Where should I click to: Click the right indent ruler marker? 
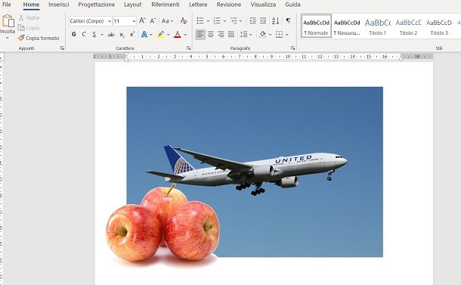401,58
